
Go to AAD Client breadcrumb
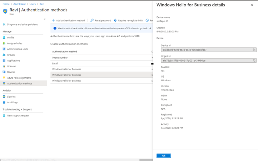(19, 4)
